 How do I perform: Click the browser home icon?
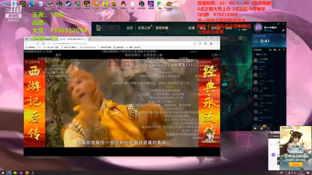[43, 43]
